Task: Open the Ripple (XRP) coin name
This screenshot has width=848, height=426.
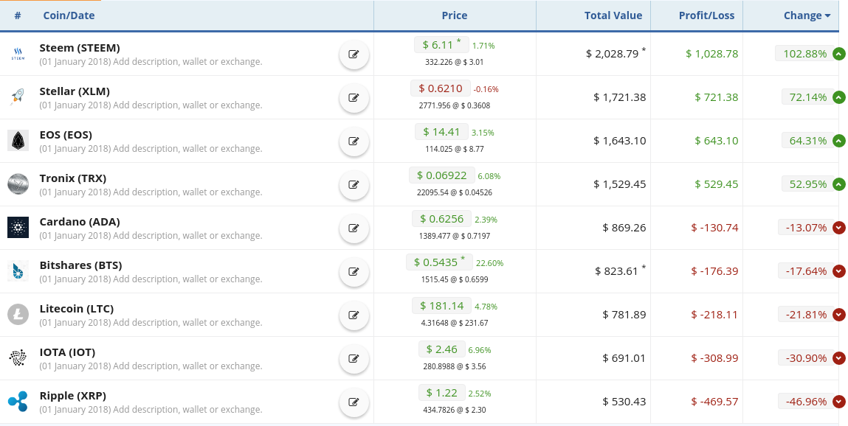Action: pyautogui.click(x=72, y=396)
